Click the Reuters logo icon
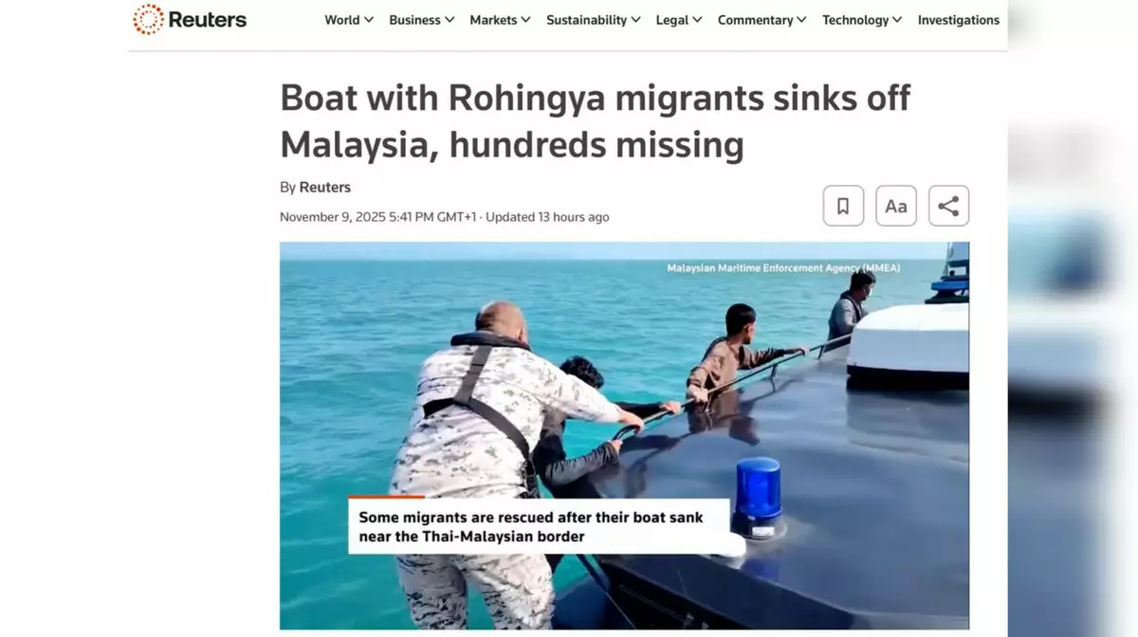Screen dimensions: 1138x637 point(148,19)
